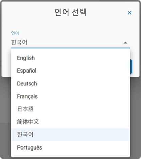This screenshot has width=141, height=159.
Task: Switch the interface language to Japanese
Action: point(70,109)
